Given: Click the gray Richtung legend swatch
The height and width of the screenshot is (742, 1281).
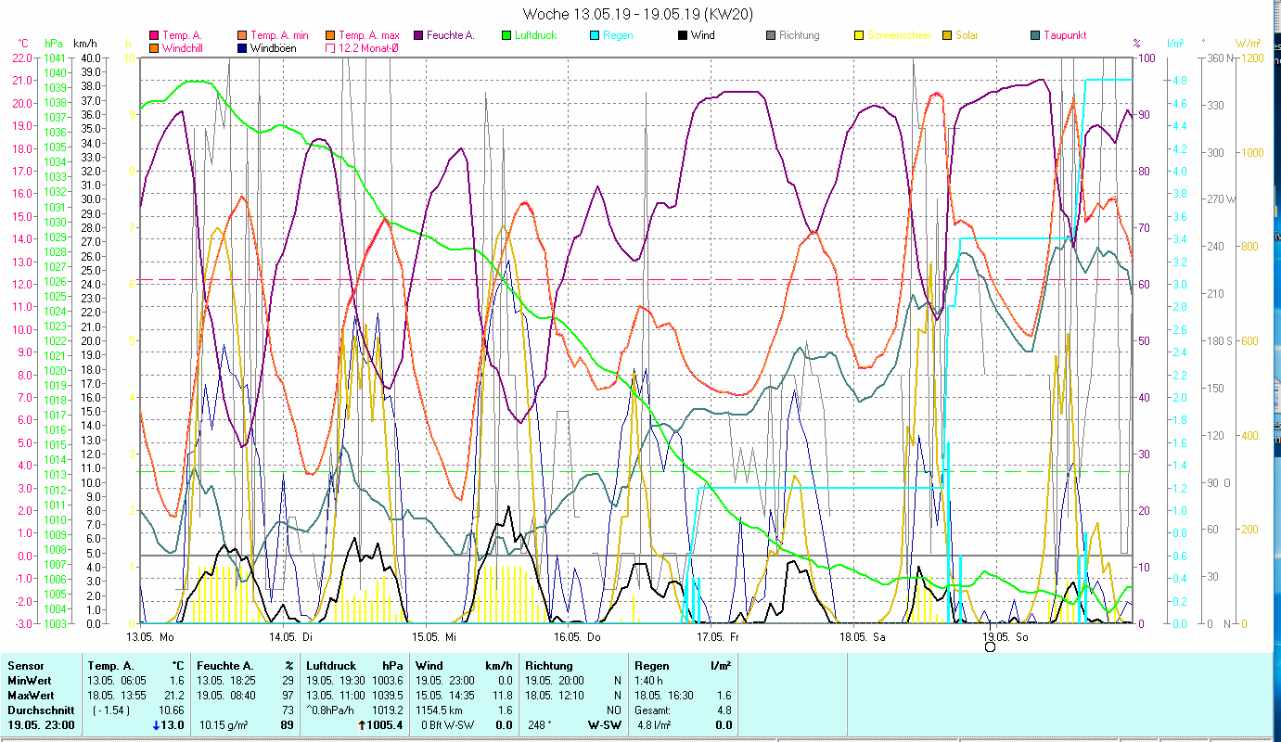Looking at the screenshot, I should click(x=771, y=35).
